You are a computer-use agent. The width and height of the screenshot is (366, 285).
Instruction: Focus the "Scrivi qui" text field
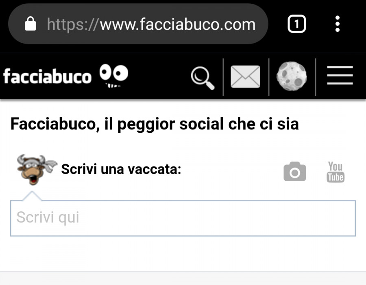click(x=183, y=218)
